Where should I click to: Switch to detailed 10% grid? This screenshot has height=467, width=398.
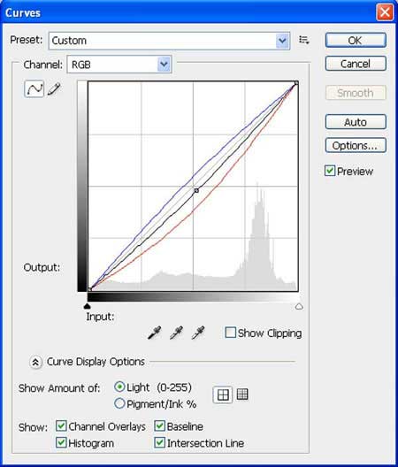click(x=242, y=394)
